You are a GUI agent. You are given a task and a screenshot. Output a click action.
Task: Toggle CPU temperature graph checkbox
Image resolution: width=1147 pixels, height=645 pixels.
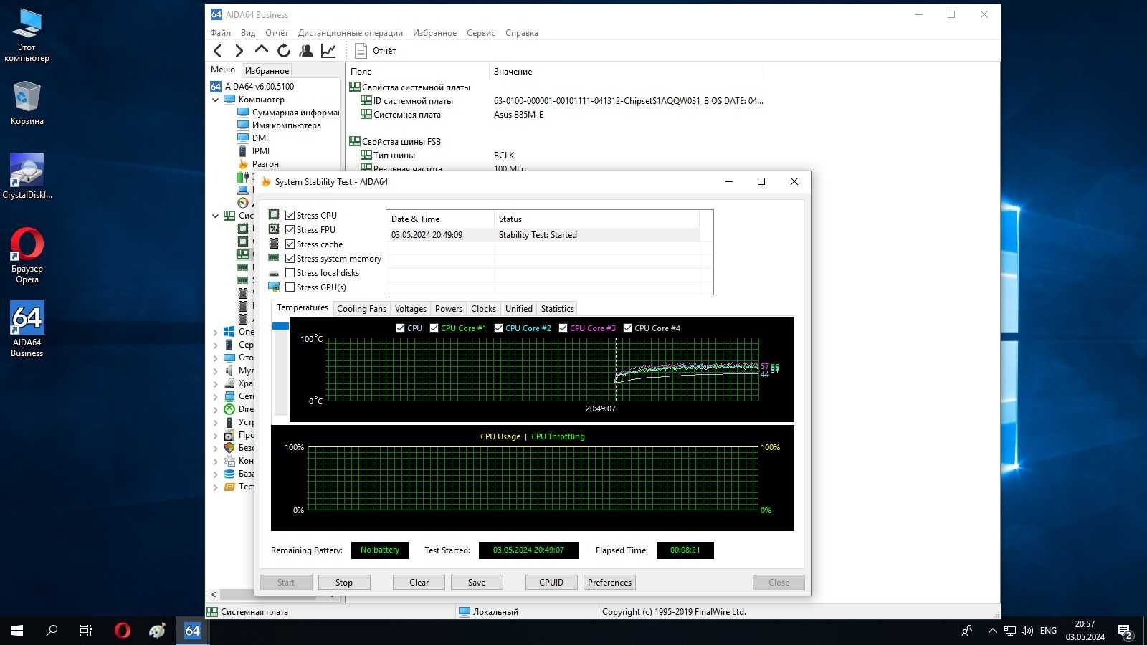(400, 328)
